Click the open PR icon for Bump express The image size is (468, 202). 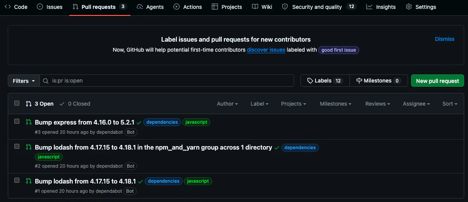(x=28, y=122)
